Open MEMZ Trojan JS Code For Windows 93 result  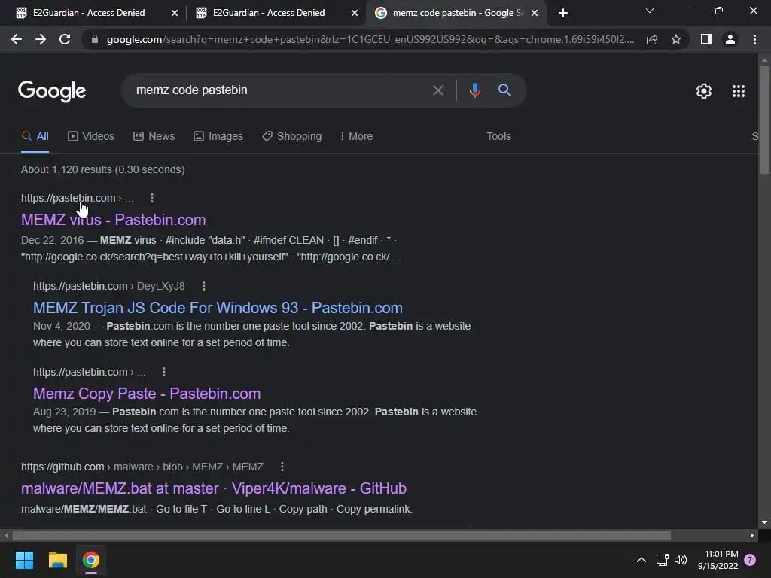tap(218, 308)
